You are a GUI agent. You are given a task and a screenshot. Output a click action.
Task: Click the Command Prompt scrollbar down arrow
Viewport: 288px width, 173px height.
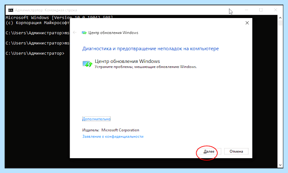click(x=280, y=165)
